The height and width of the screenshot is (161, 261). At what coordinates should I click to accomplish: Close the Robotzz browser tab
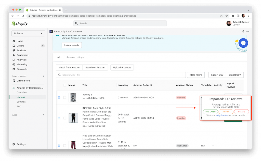[60, 10]
